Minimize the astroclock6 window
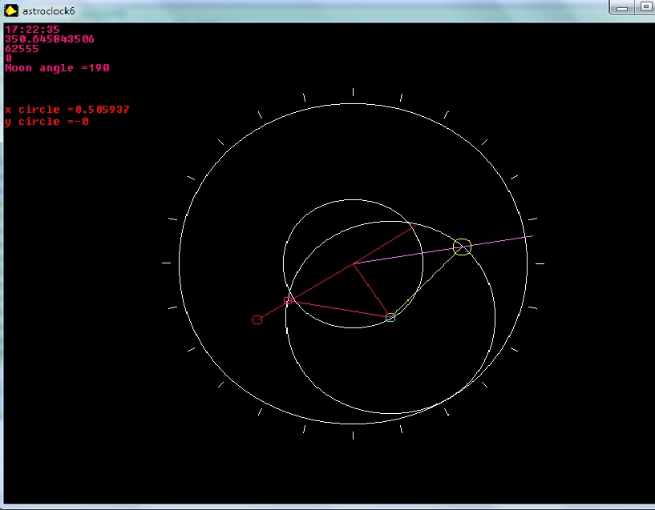 coord(622,8)
